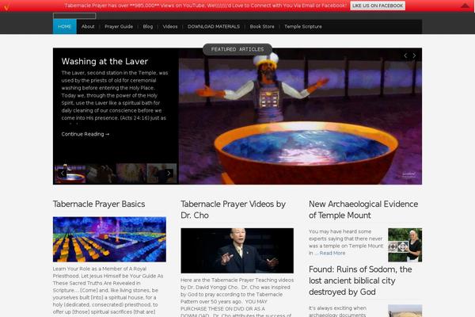The image size is (475, 317).
Task: Click text 'The Laver, second station in the Temple'
Action: [109, 73]
